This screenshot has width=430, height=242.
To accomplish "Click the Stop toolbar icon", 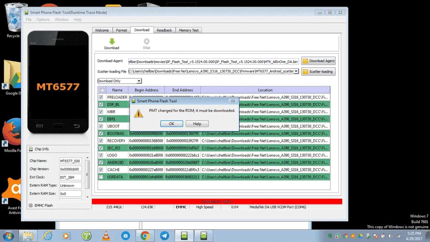I will pos(147,41).
